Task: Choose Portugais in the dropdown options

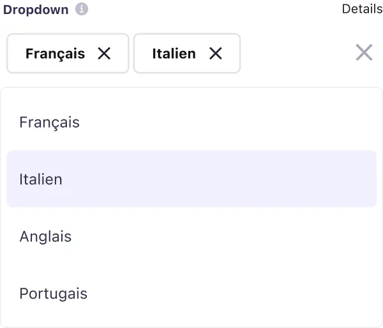Action: point(54,294)
